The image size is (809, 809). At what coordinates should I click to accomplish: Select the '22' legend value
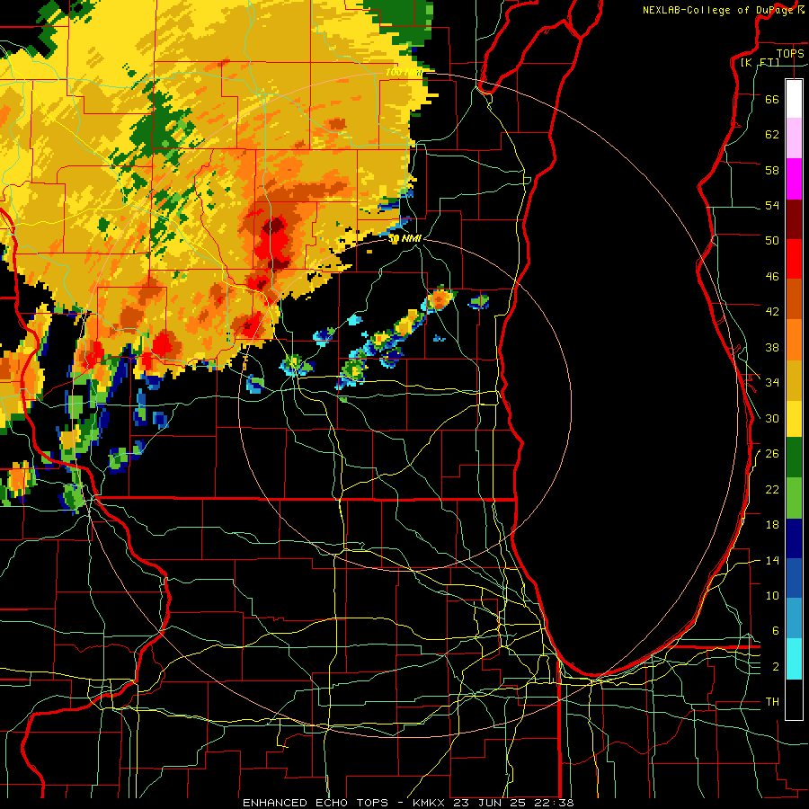click(772, 489)
